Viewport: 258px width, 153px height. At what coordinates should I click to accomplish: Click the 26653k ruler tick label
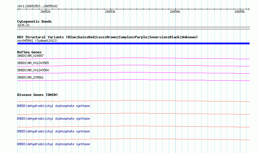point(110,12)
